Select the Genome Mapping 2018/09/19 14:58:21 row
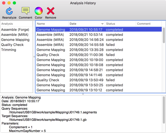Screen dimensions: 166x133 (99, 70)
